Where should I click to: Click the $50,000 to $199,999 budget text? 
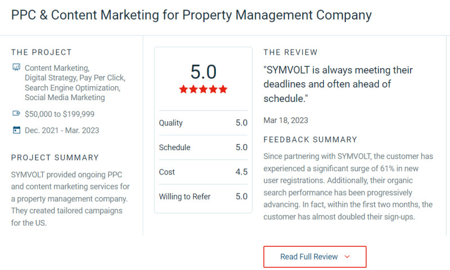[x=60, y=114]
